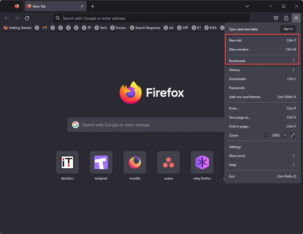Choose Exit to quit Firefox

(x=262, y=176)
